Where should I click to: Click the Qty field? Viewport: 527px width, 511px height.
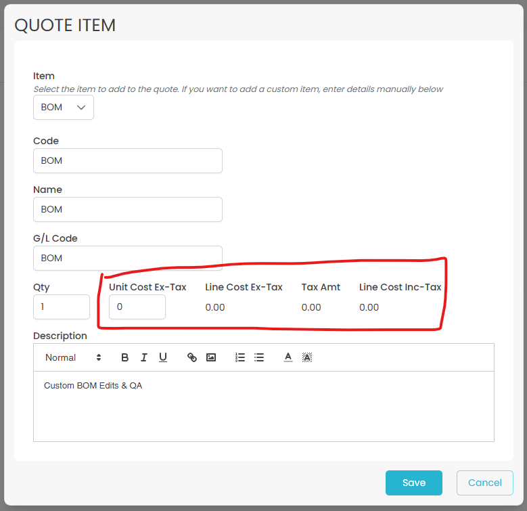61,307
